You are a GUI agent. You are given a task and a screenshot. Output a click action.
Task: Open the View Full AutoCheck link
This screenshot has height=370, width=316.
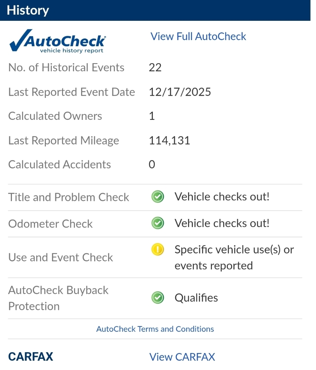pyautogui.click(x=198, y=36)
